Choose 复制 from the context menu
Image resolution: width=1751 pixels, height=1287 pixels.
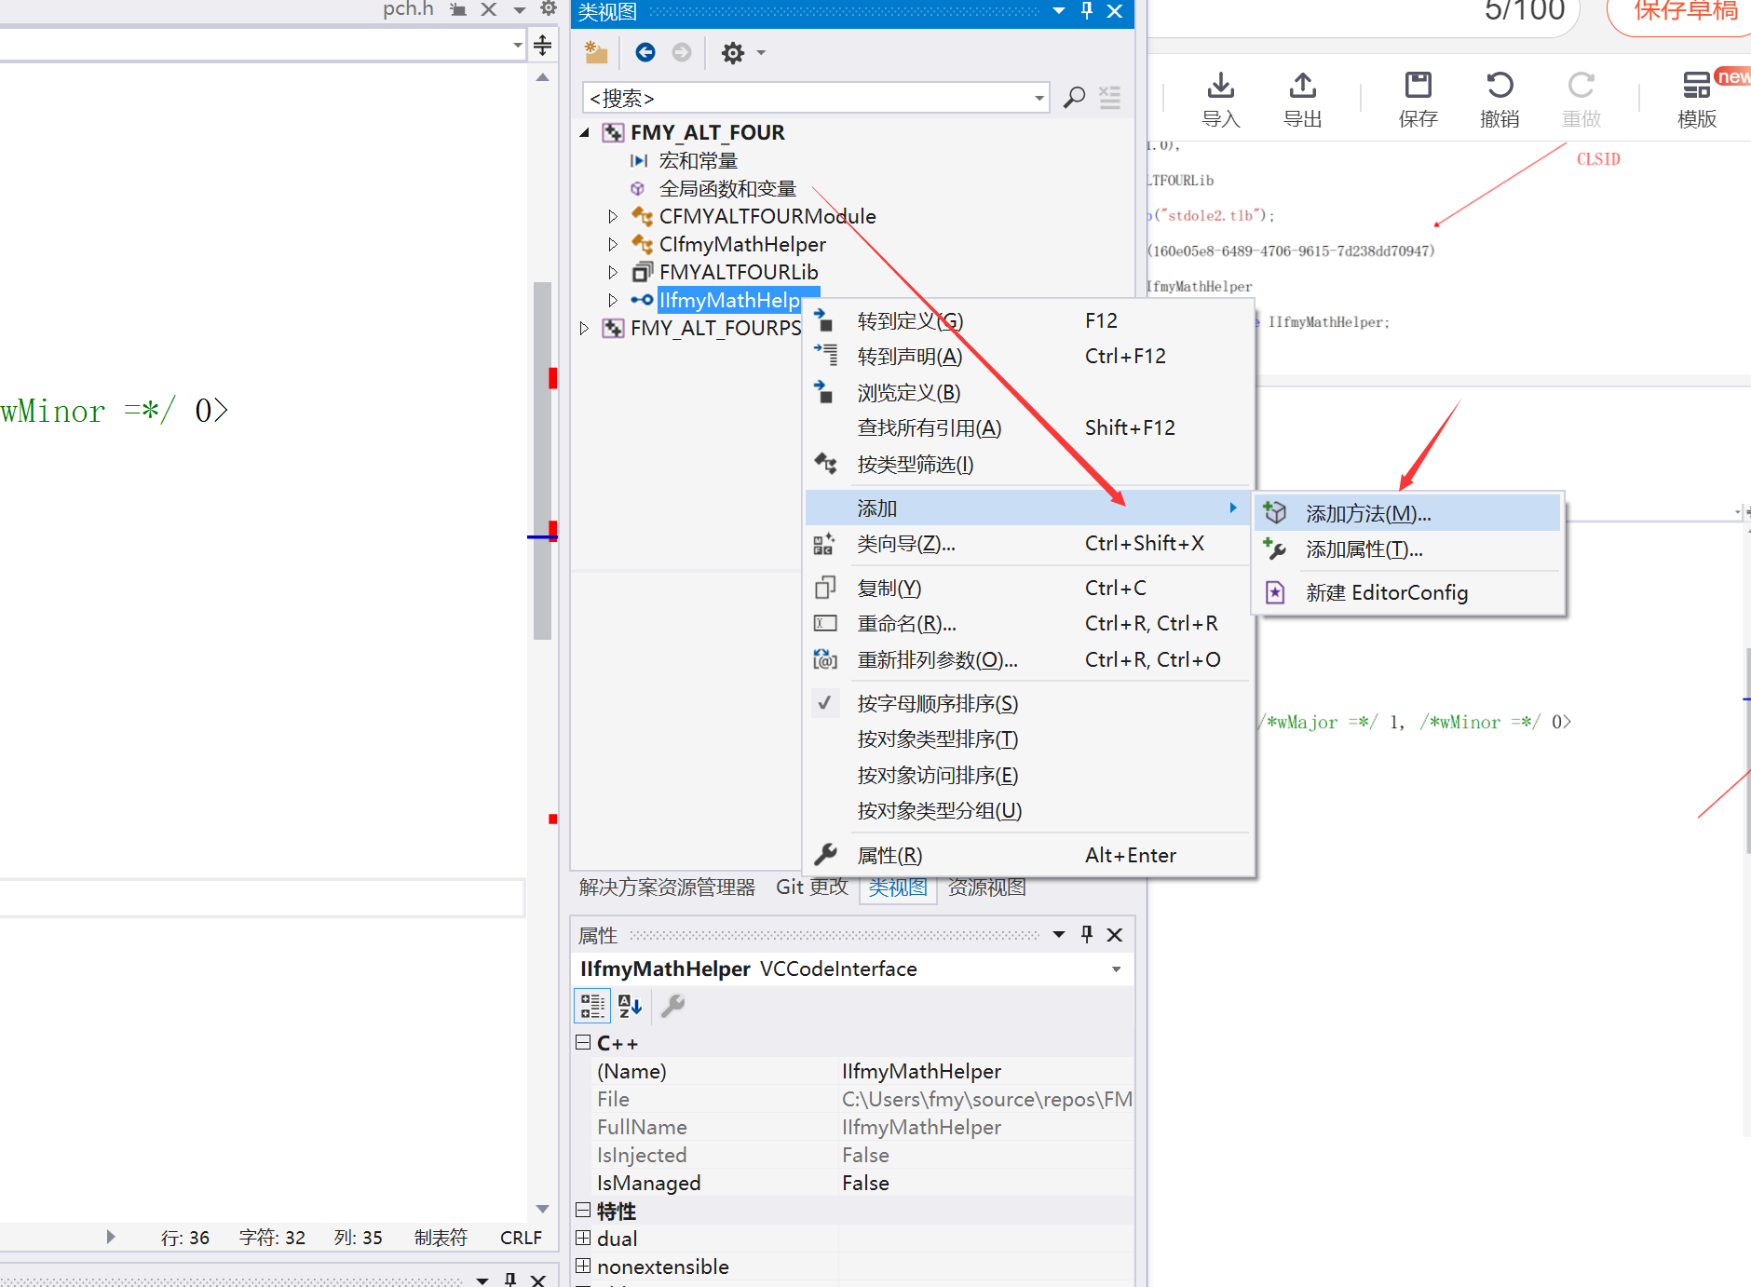[x=1026, y=589]
